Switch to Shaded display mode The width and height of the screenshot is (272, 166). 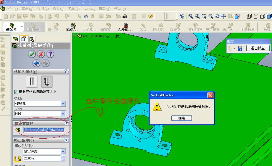[x=269, y=16]
